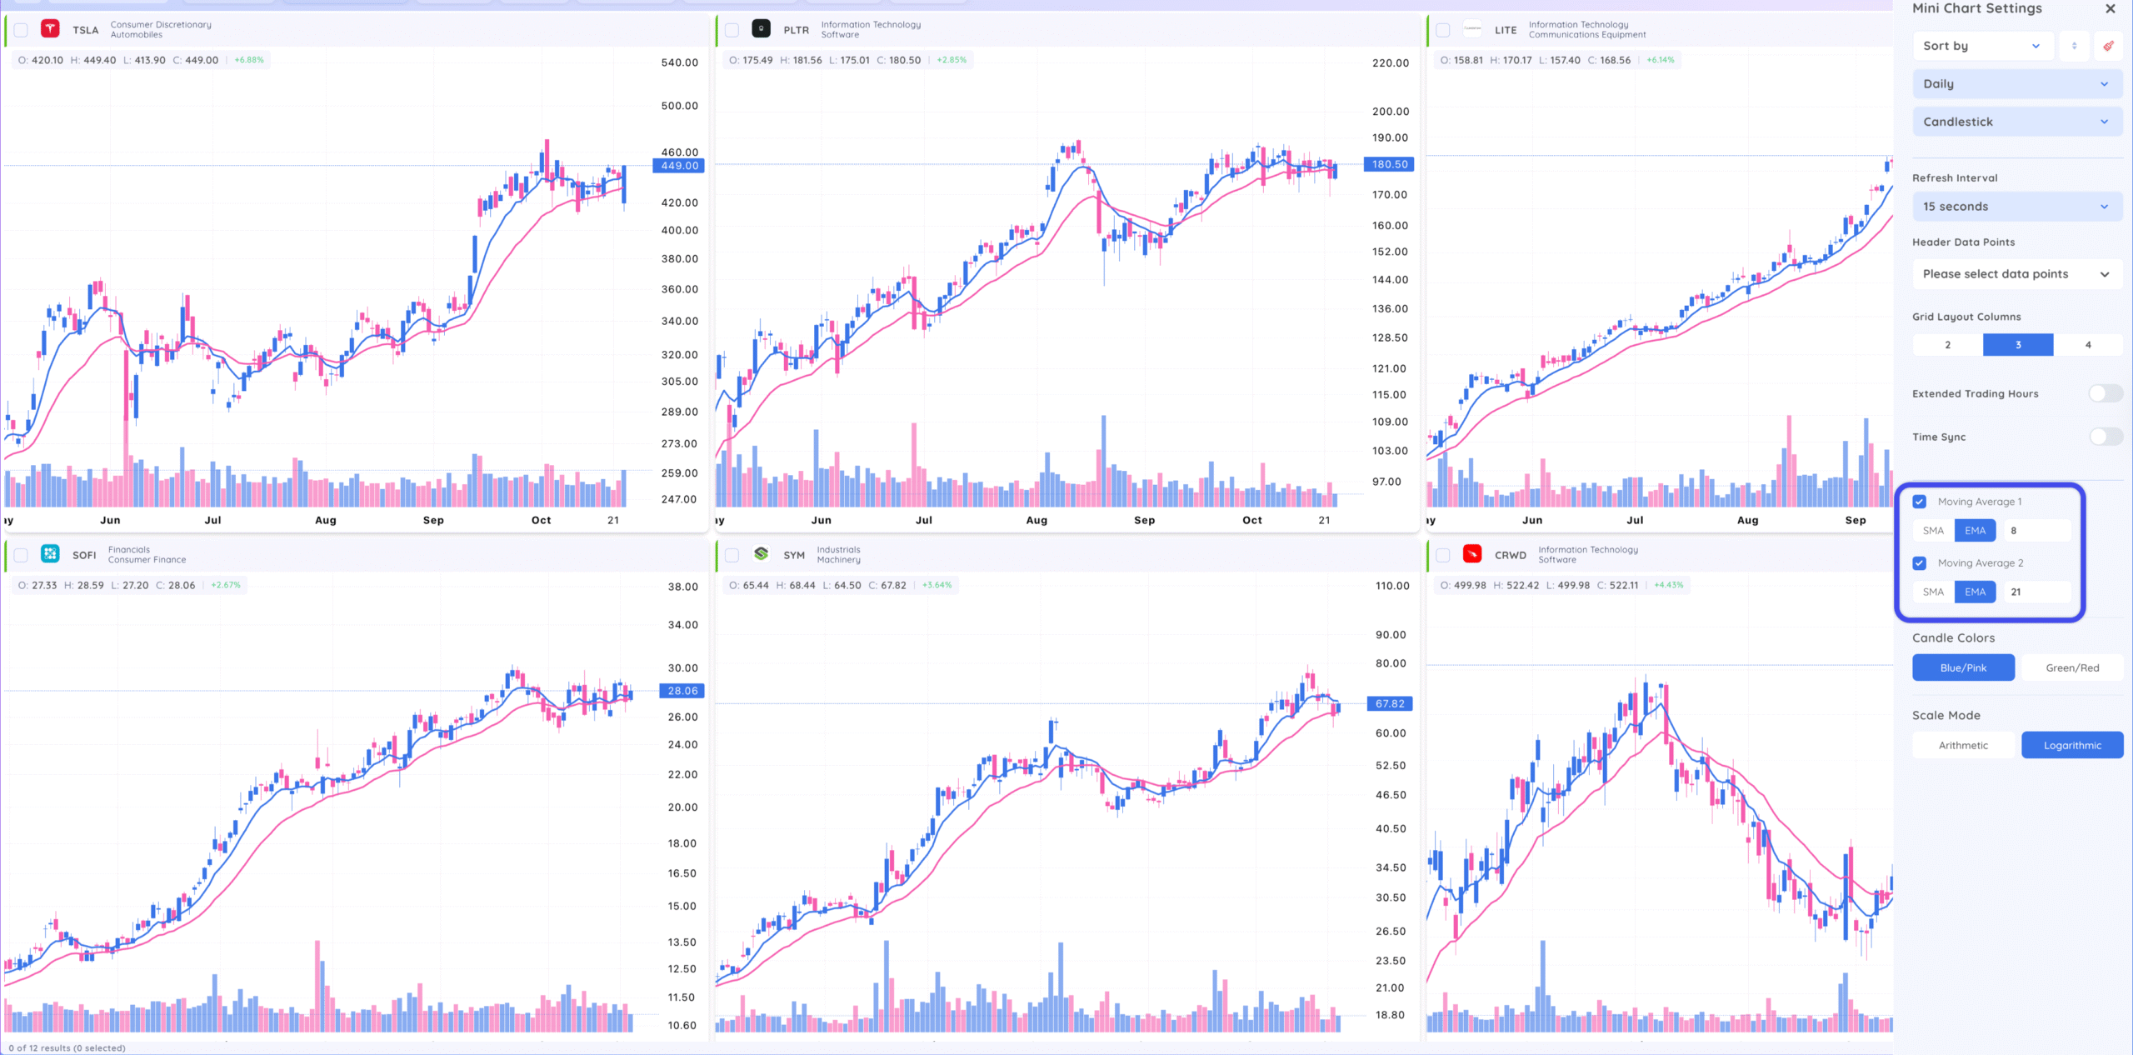
Task: Click the red Tesla logo icon
Action: pyautogui.click(x=51, y=29)
